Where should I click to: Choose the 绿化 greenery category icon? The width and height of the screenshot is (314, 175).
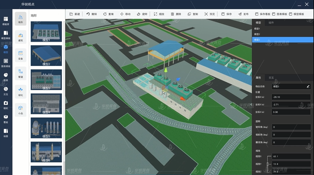click(20, 92)
